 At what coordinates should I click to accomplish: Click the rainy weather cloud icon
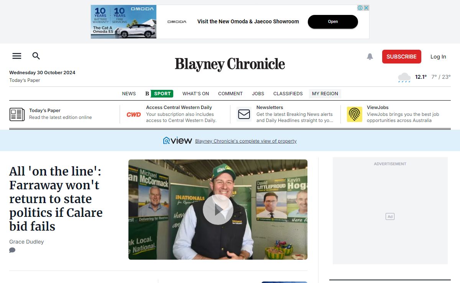click(404, 77)
